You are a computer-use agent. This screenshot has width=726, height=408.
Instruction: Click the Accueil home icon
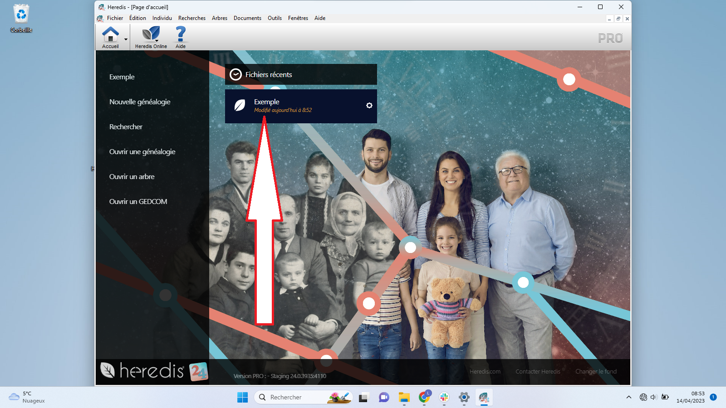pyautogui.click(x=110, y=34)
